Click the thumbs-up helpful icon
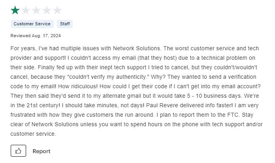The image size is (275, 163). pyautogui.click(x=18, y=151)
